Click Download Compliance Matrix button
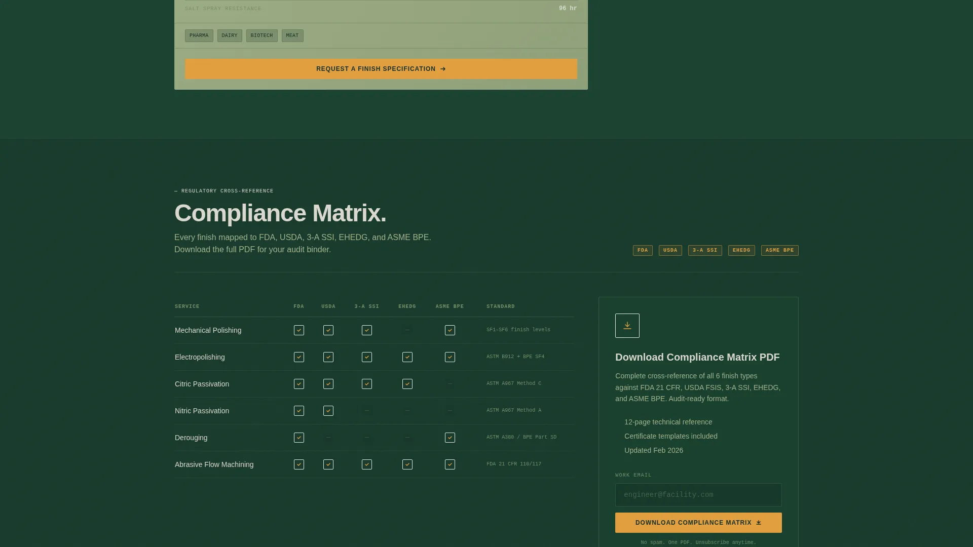 [698, 523]
